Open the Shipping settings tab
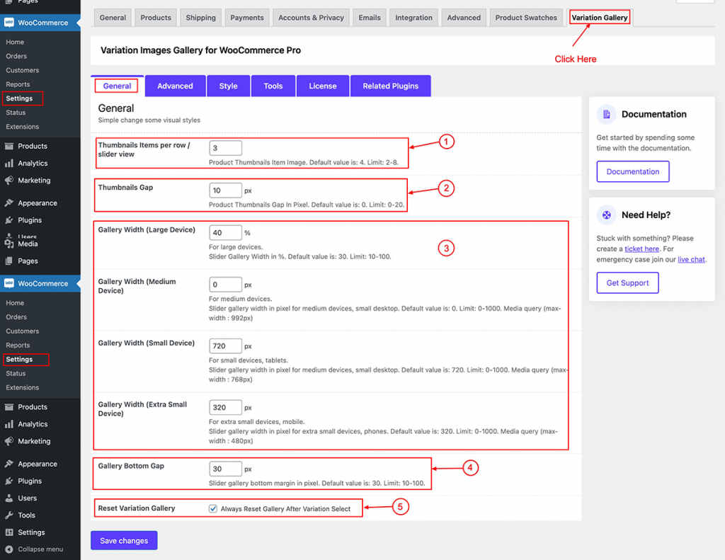 [x=200, y=18]
